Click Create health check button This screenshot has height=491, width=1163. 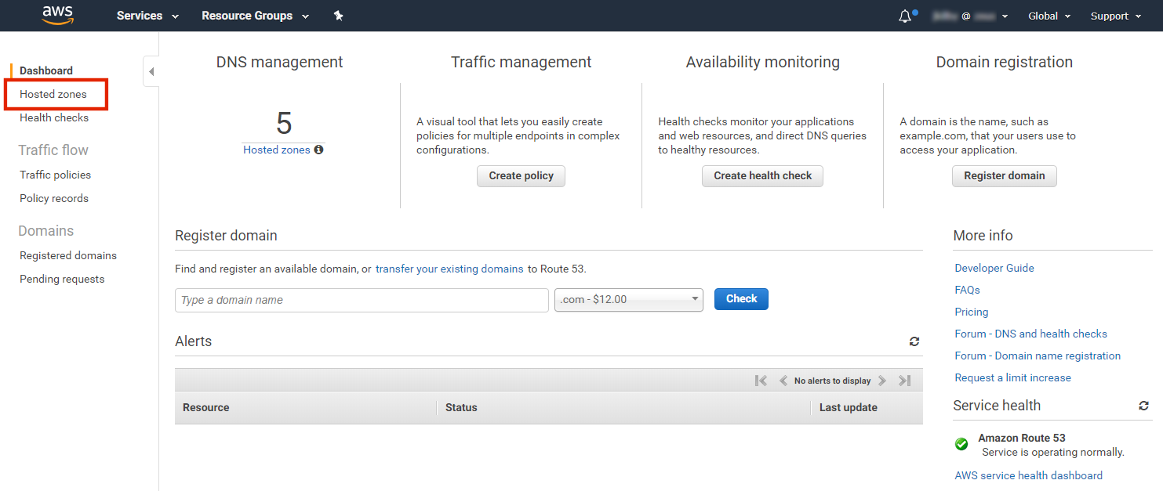762,176
